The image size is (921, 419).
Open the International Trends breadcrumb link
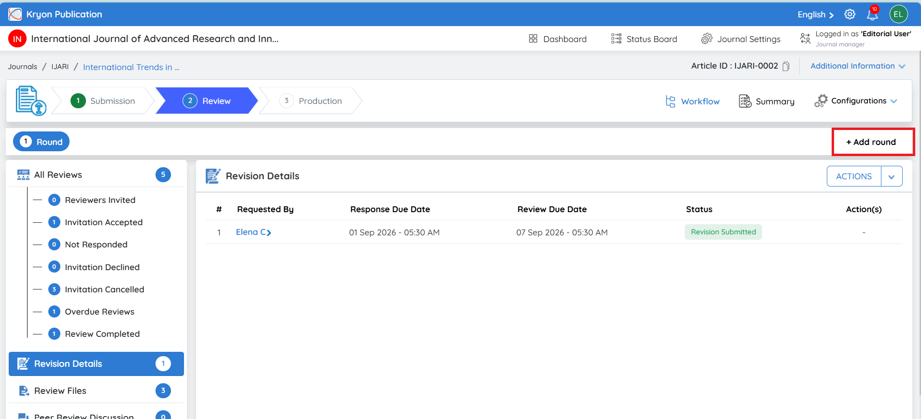point(131,67)
